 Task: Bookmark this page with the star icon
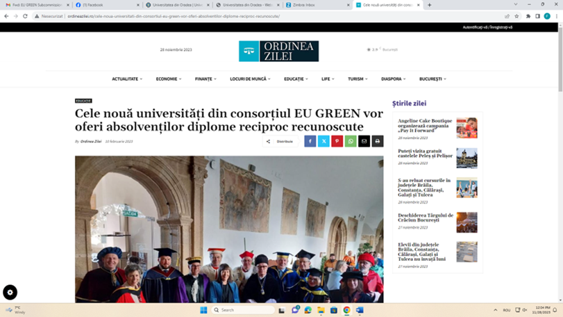[516, 16]
